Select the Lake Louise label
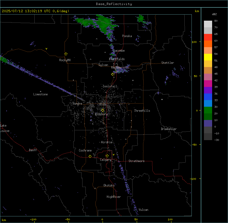 [5, 128]
